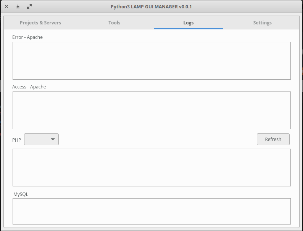Select the Logs tab

click(189, 23)
